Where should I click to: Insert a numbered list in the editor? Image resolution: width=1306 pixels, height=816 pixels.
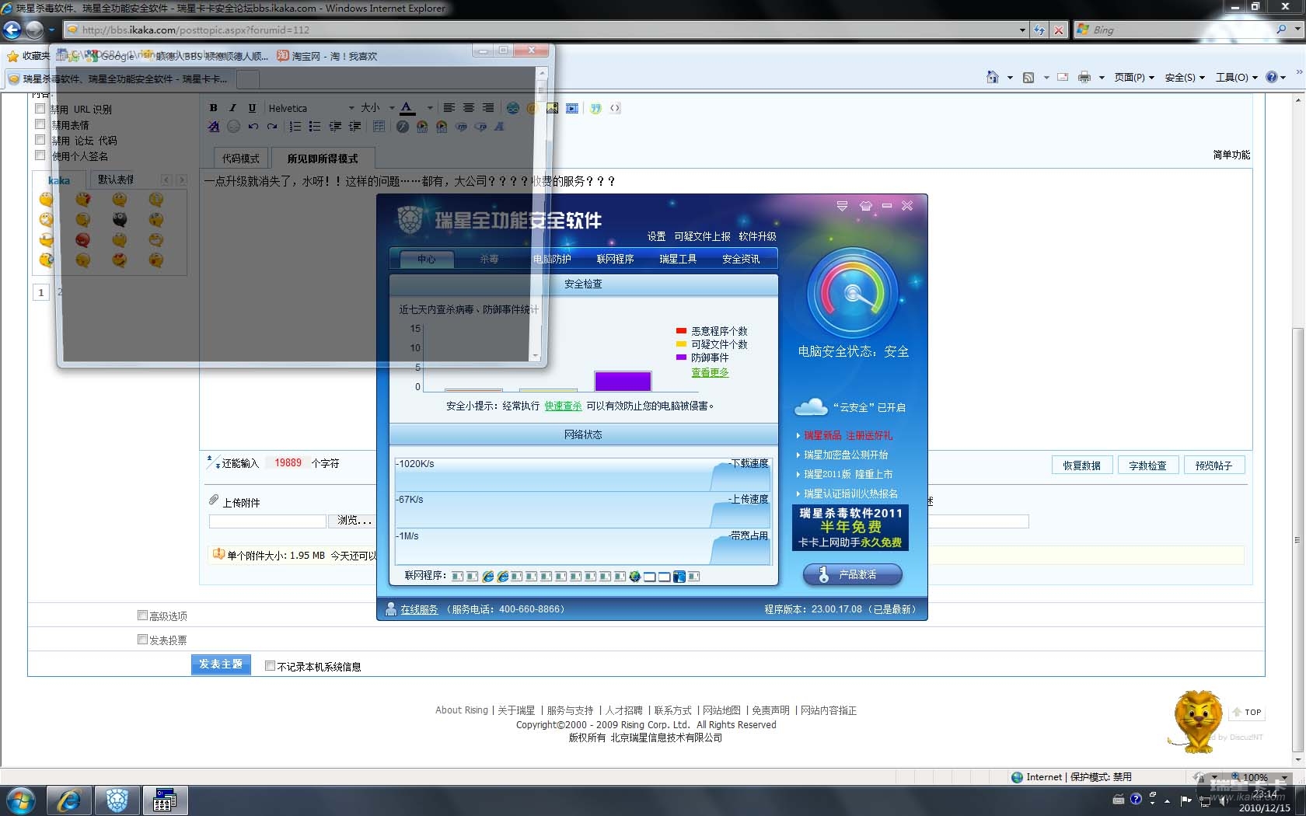click(x=295, y=126)
